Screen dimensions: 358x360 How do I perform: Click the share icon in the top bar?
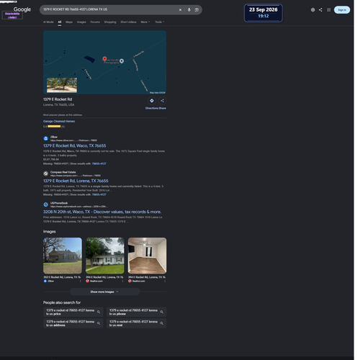[321, 10]
